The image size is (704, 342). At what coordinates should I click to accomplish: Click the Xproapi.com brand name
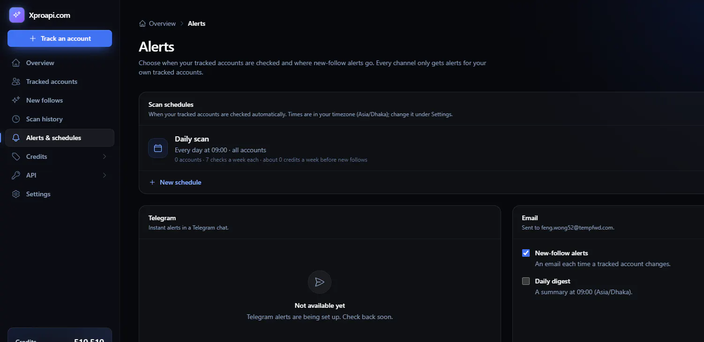click(50, 15)
